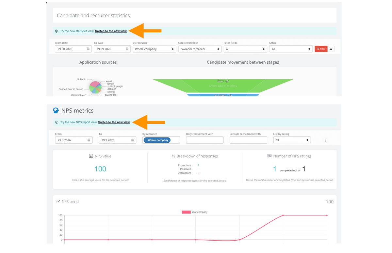392x253 pixels.
Task: Open calendar picker for From date 29.08.2026
Action: point(88,49)
